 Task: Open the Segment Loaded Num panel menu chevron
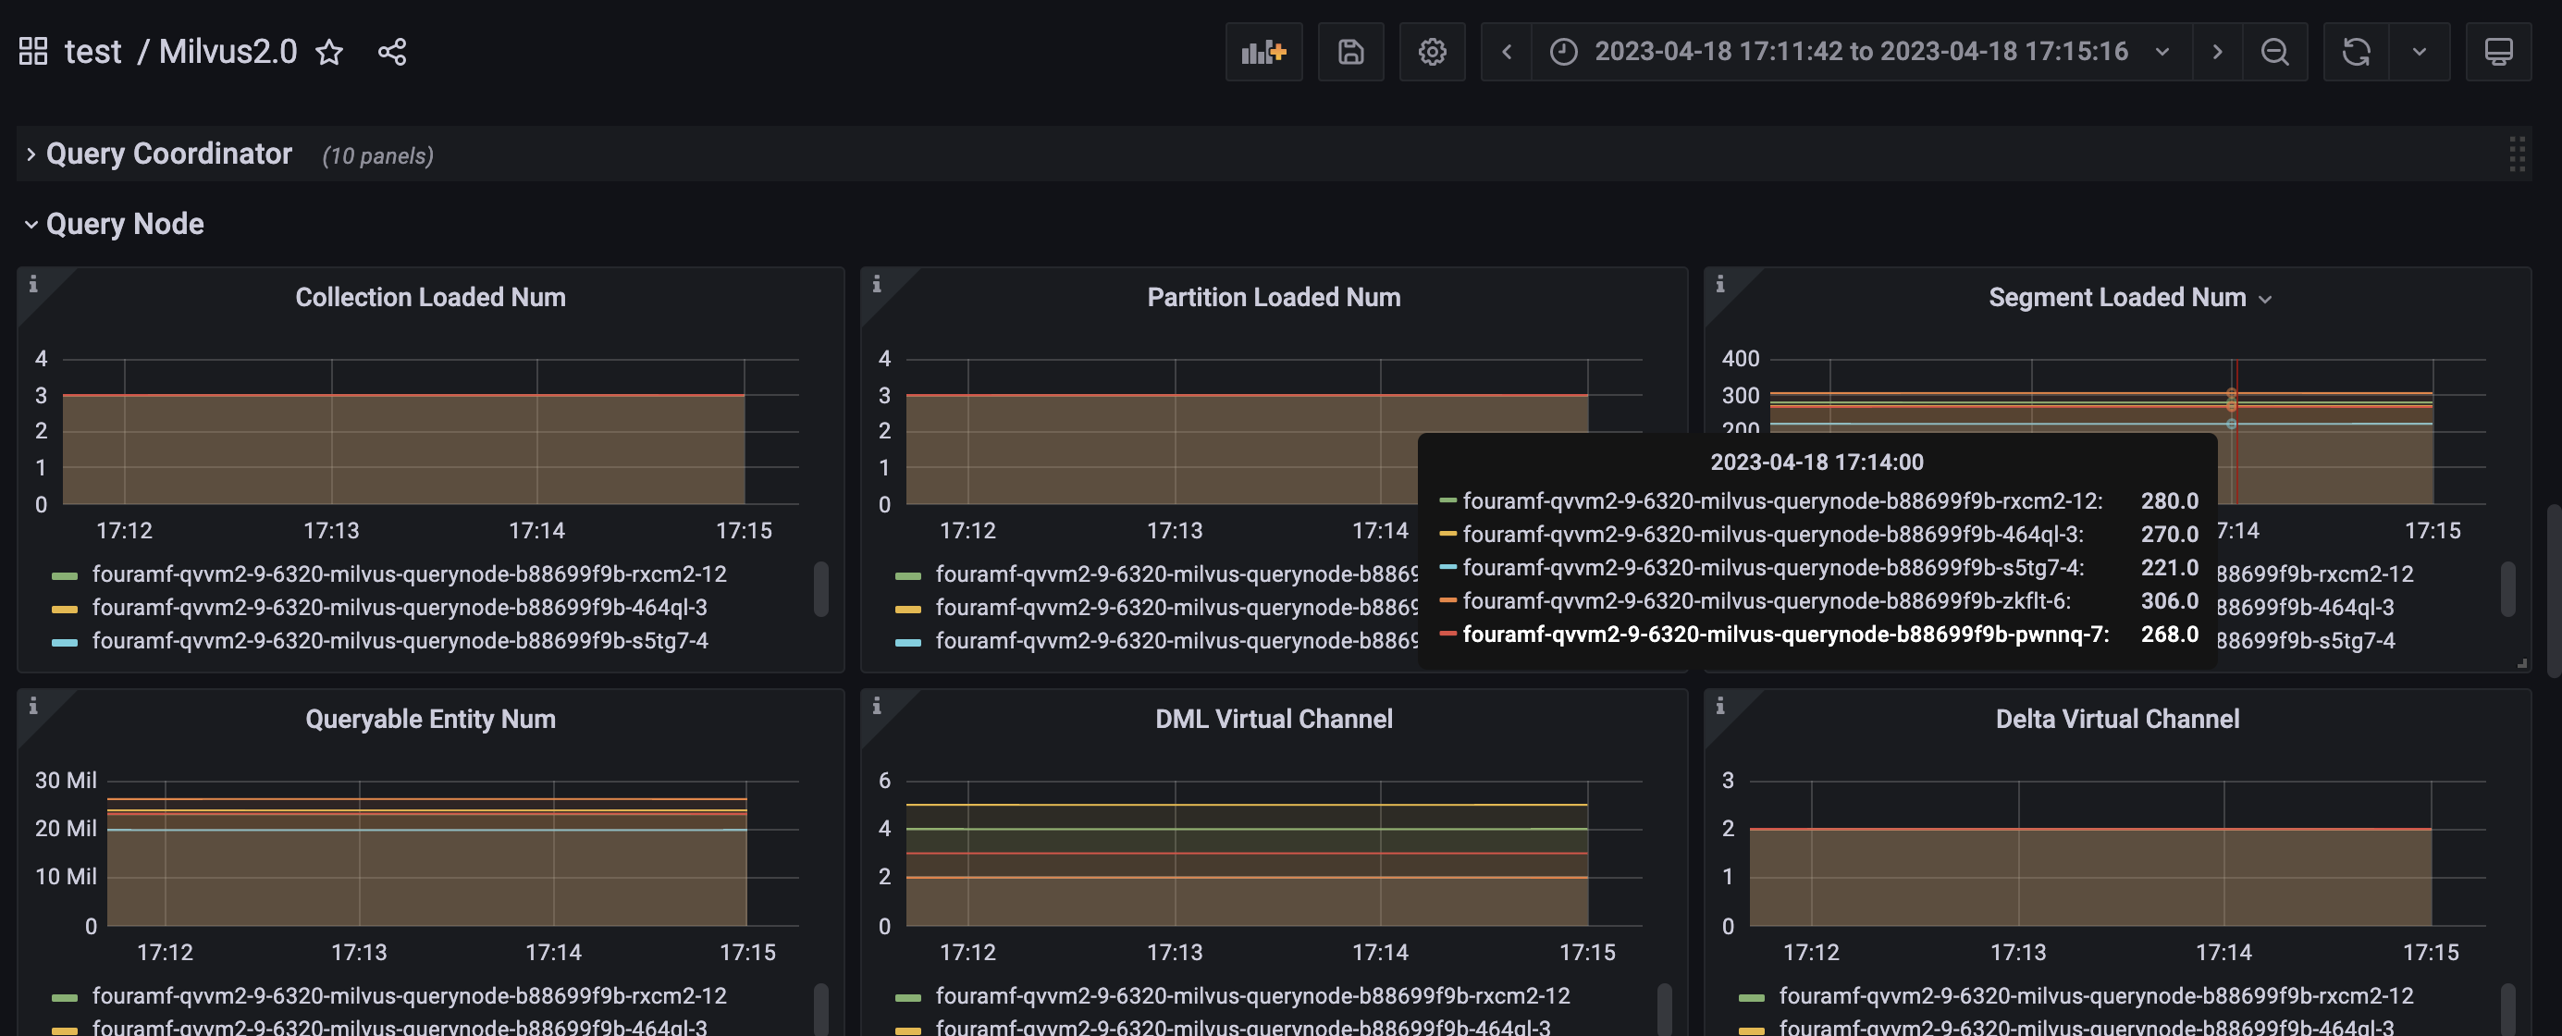pyautogui.click(x=2266, y=298)
